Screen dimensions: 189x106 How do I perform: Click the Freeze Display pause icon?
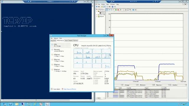(x=133, y=10)
